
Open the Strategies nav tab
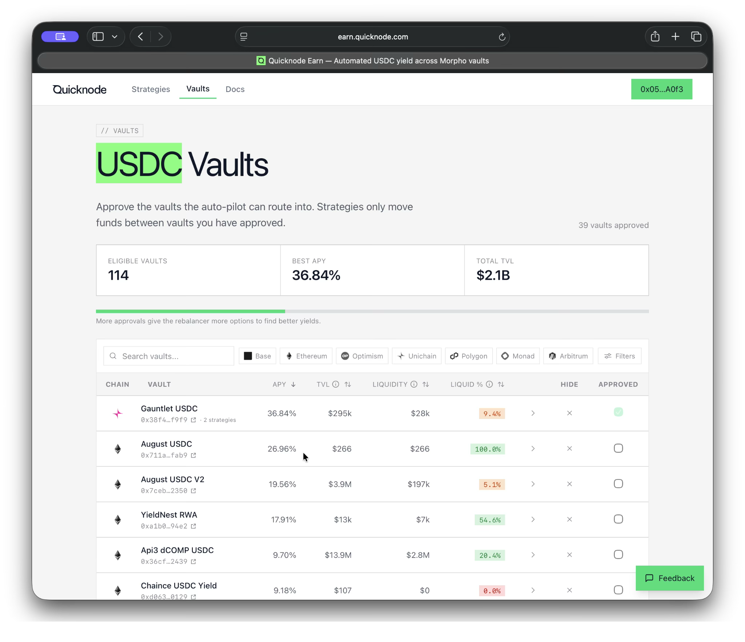(x=151, y=89)
